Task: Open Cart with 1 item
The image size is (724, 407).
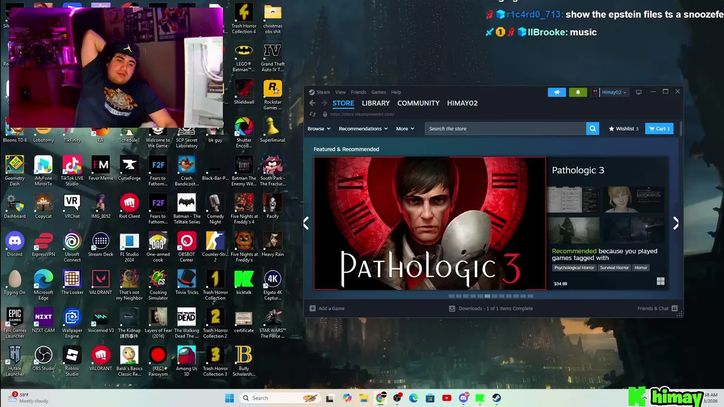Action: (x=659, y=129)
